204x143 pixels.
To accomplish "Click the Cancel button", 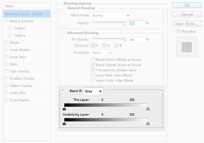I will [x=187, y=15].
